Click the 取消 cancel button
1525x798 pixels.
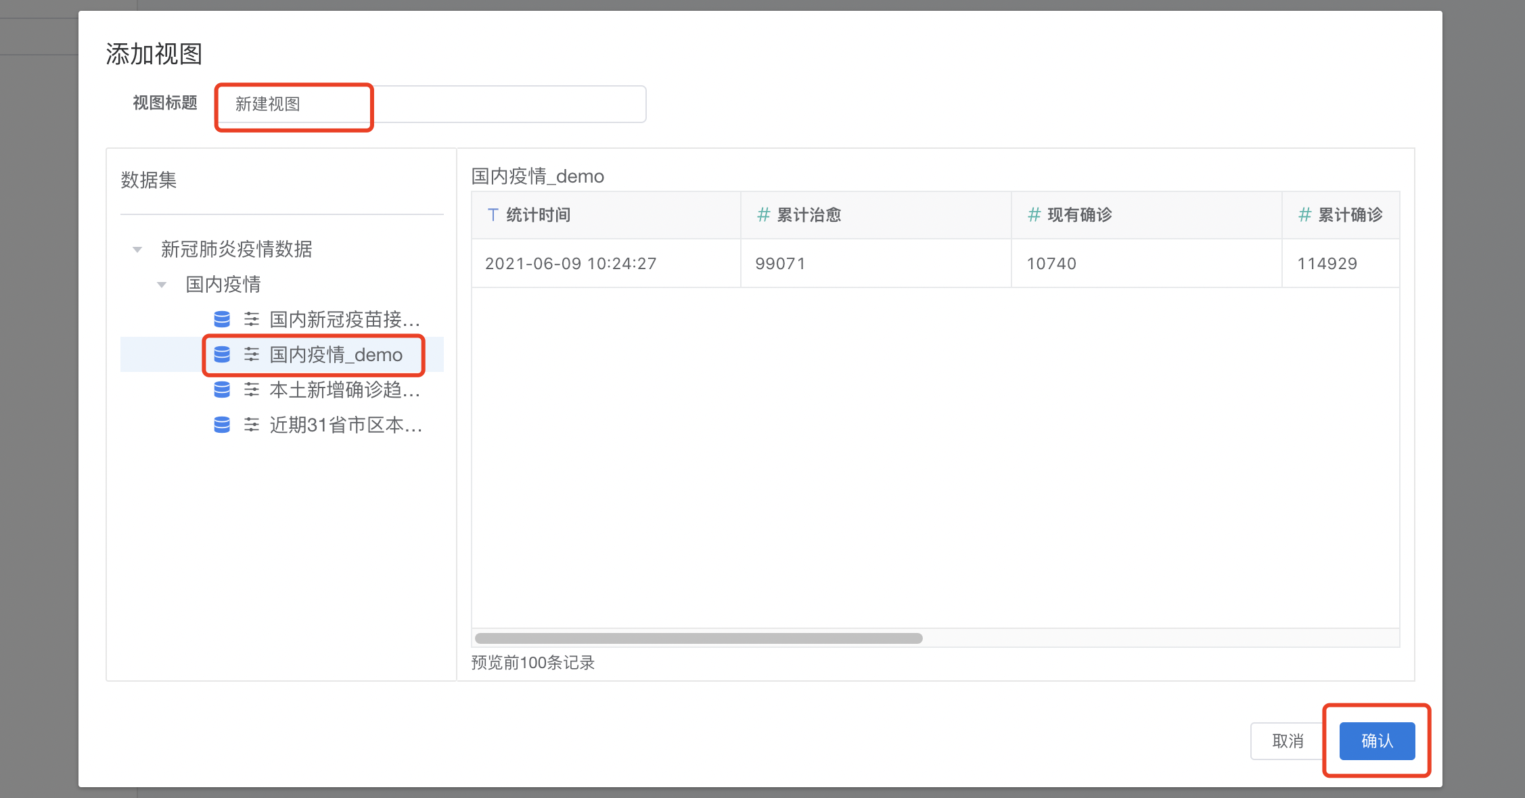pyautogui.click(x=1286, y=741)
